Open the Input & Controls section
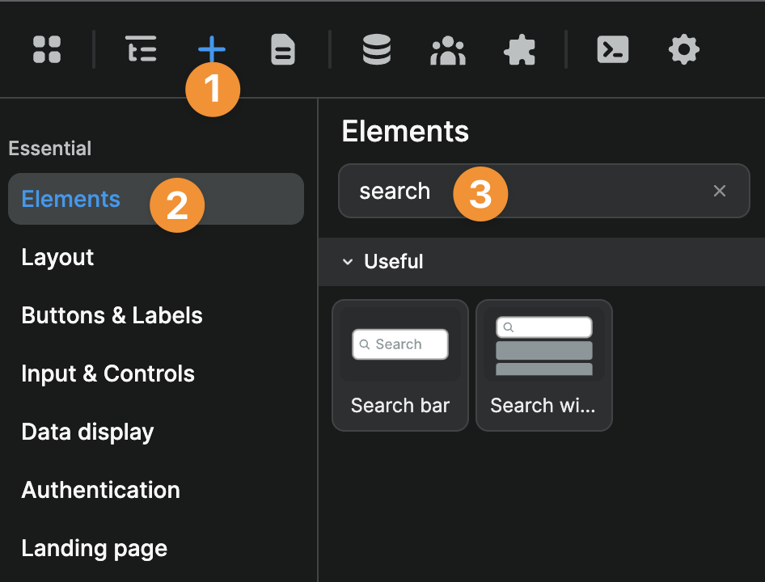 (108, 373)
